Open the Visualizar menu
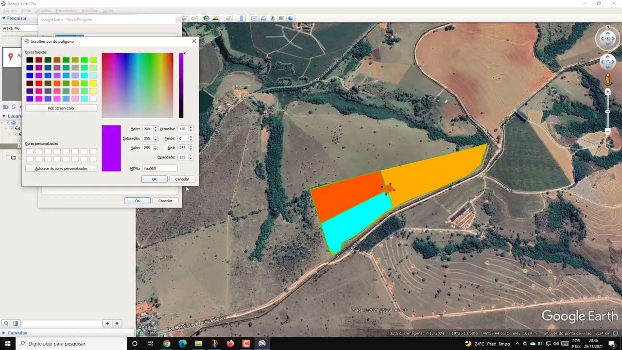The height and width of the screenshot is (350, 622). 44,11
